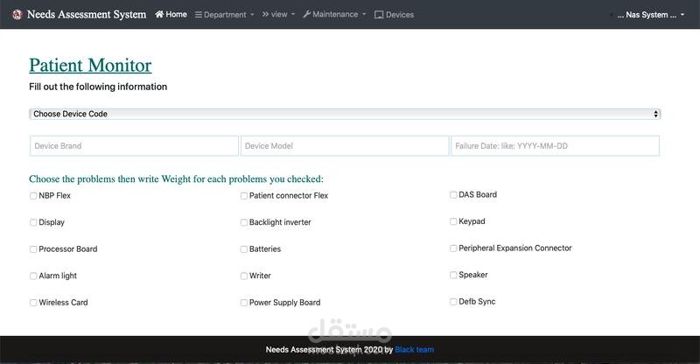Open the Department dropdown menu
The image size is (700, 364).
224,15
